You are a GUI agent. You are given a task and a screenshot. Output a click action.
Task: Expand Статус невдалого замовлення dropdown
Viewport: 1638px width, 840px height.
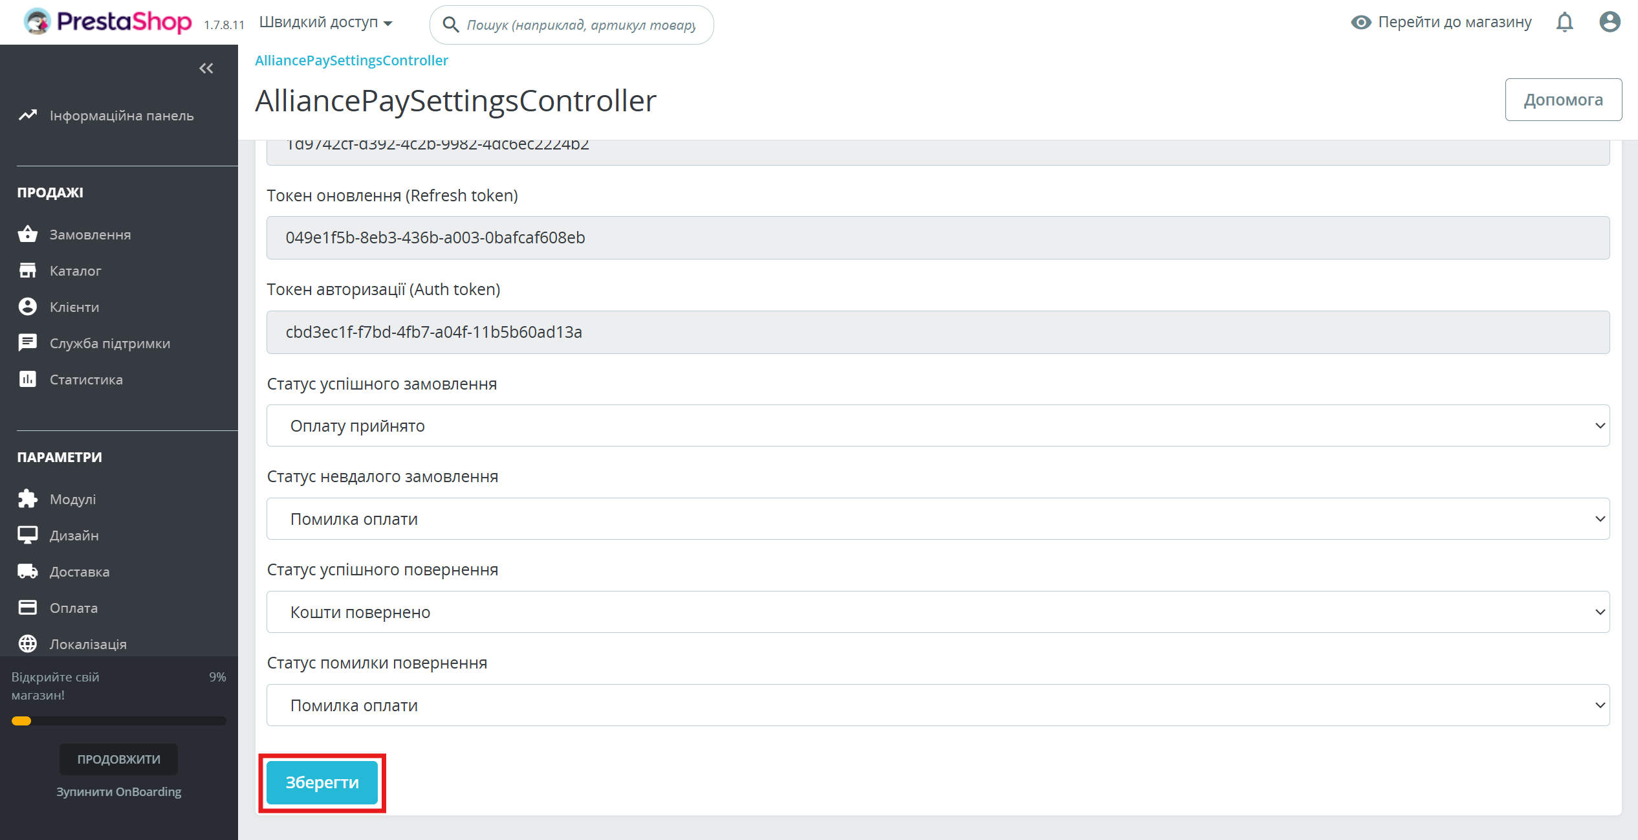[937, 519]
